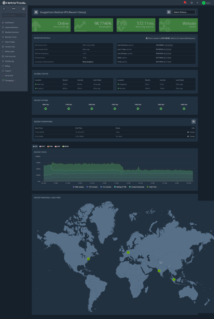View Errors for 9 Oct 08:44 downtime

tap(191, 136)
